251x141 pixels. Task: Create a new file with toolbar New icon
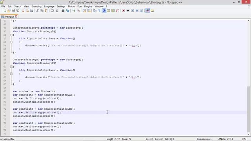(4, 11)
